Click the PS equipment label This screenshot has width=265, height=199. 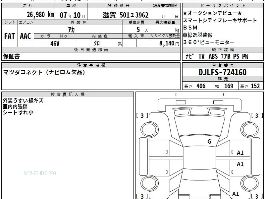click(x=236, y=56)
